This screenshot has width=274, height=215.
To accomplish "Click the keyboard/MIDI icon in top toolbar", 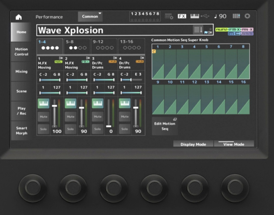I will tap(195, 16).
